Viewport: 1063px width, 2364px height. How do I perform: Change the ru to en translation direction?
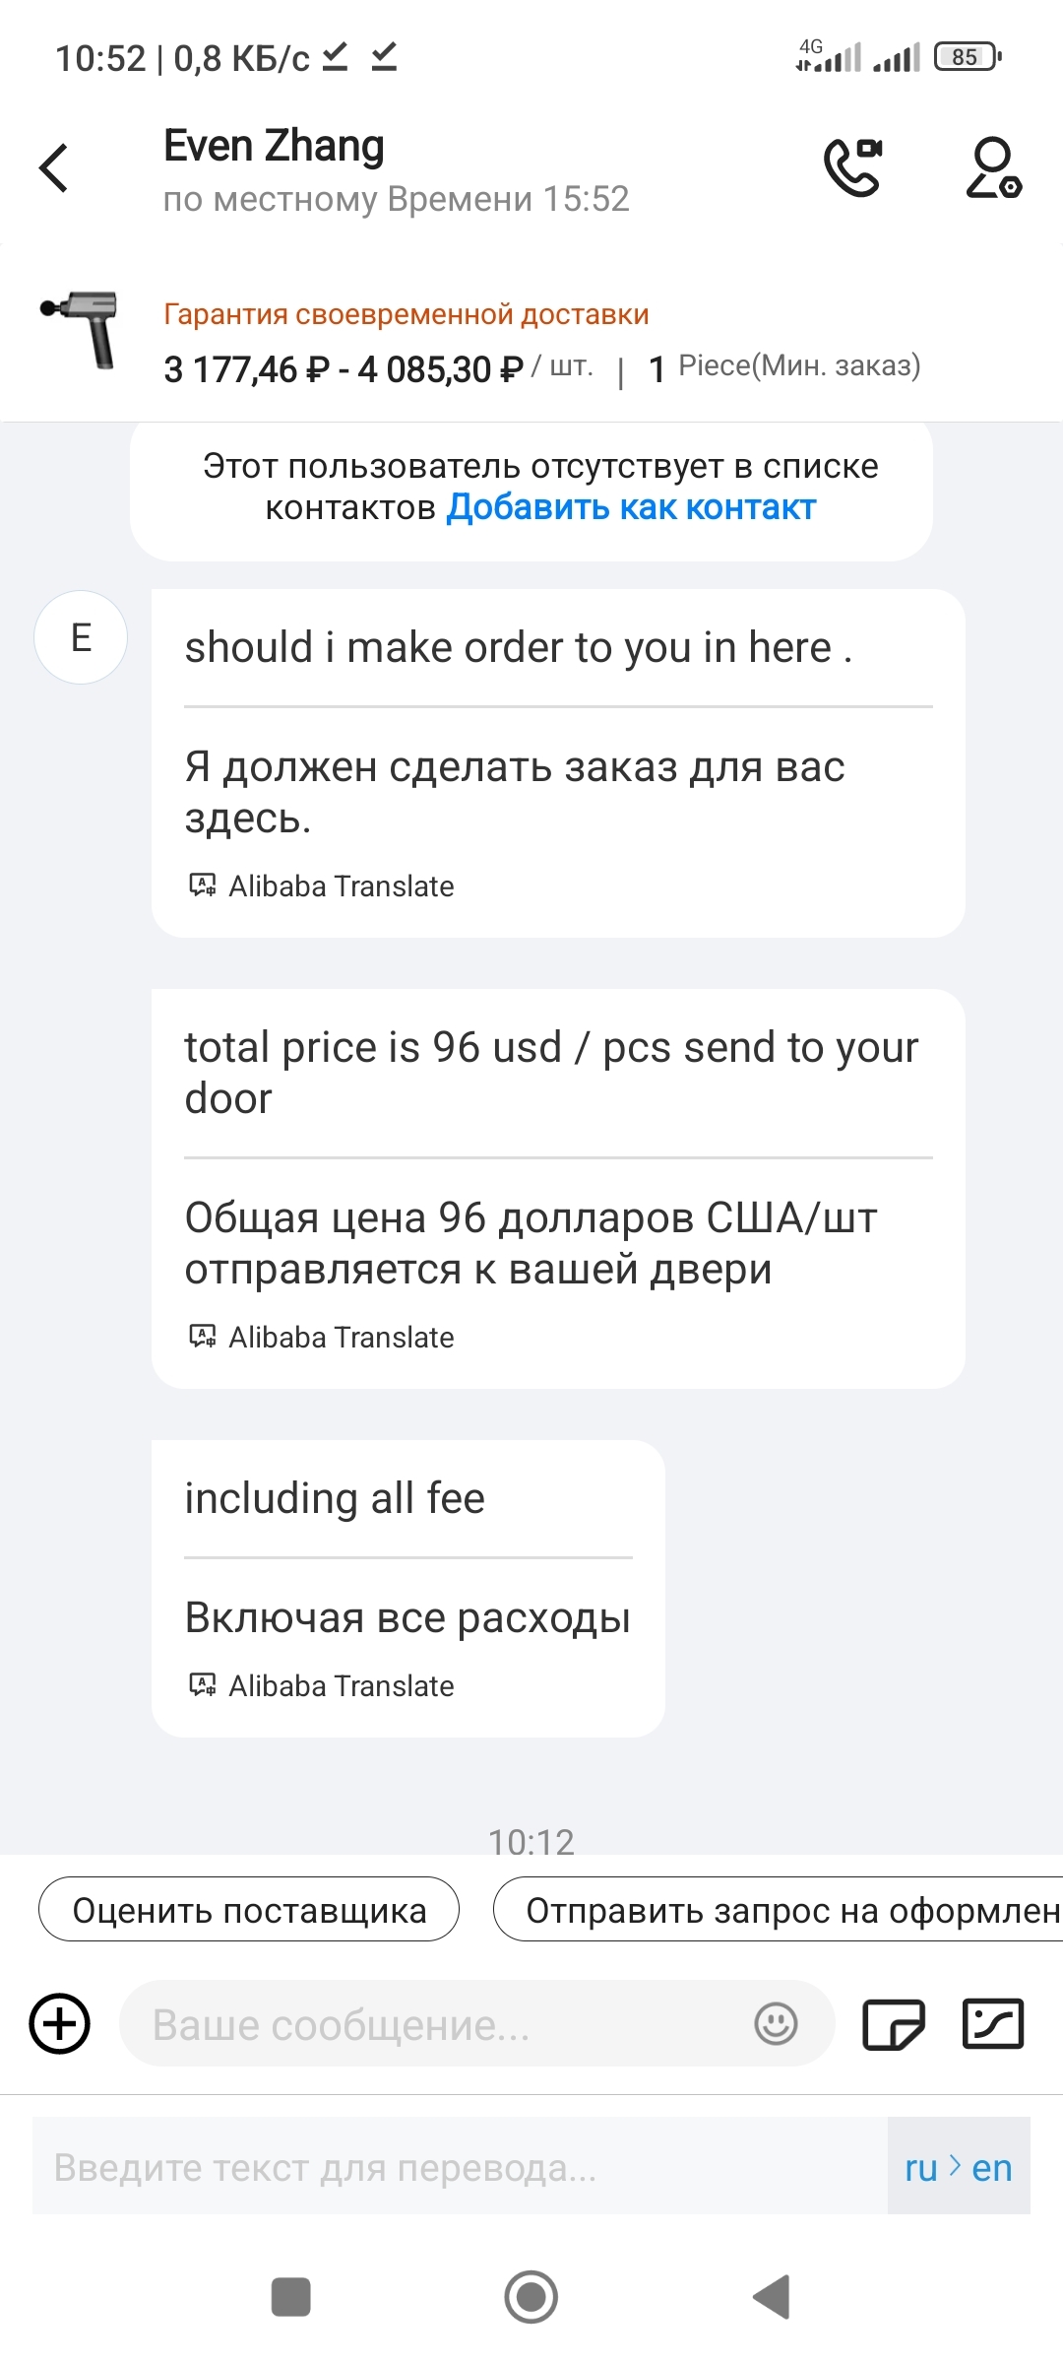tap(958, 2168)
